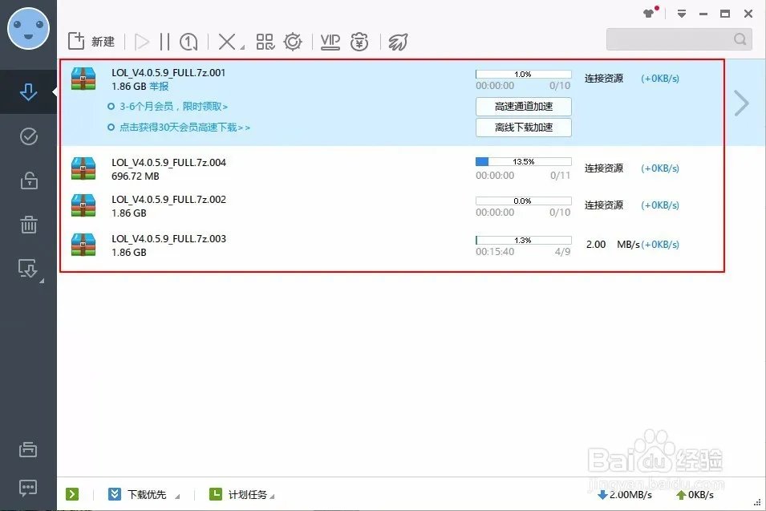Click archive icon of 7z.002 file
Screen dimensions: 766x511
pyautogui.click(x=83, y=205)
